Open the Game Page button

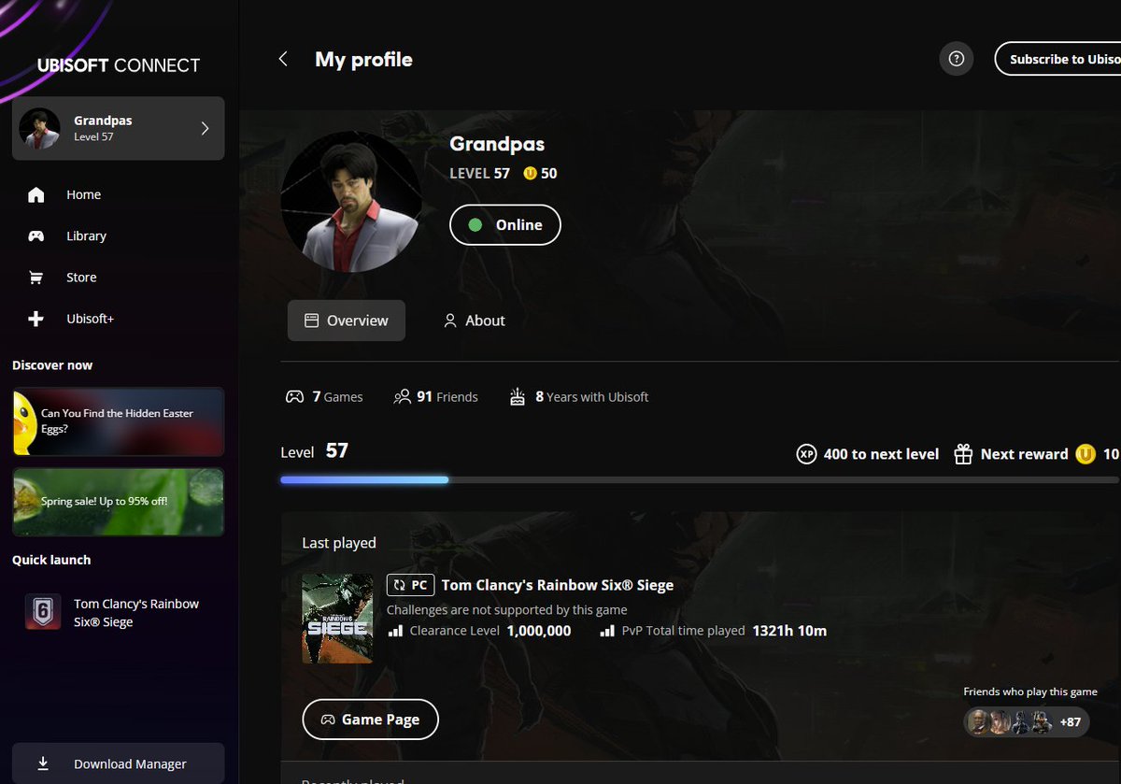[371, 720]
